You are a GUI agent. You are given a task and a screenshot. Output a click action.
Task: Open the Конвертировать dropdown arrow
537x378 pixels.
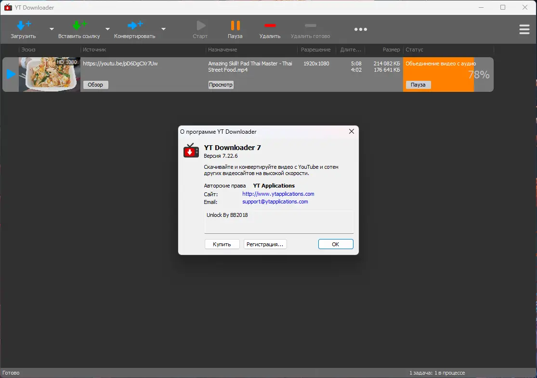[x=163, y=29]
